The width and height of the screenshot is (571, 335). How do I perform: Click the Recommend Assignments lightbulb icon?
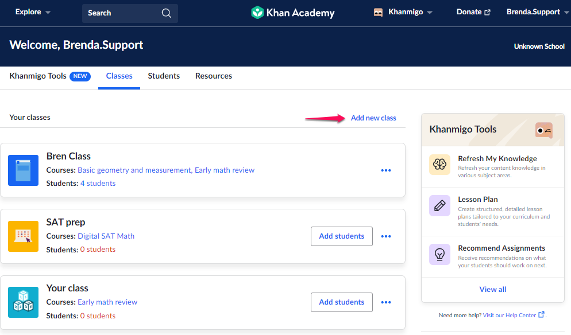pyautogui.click(x=439, y=254)
